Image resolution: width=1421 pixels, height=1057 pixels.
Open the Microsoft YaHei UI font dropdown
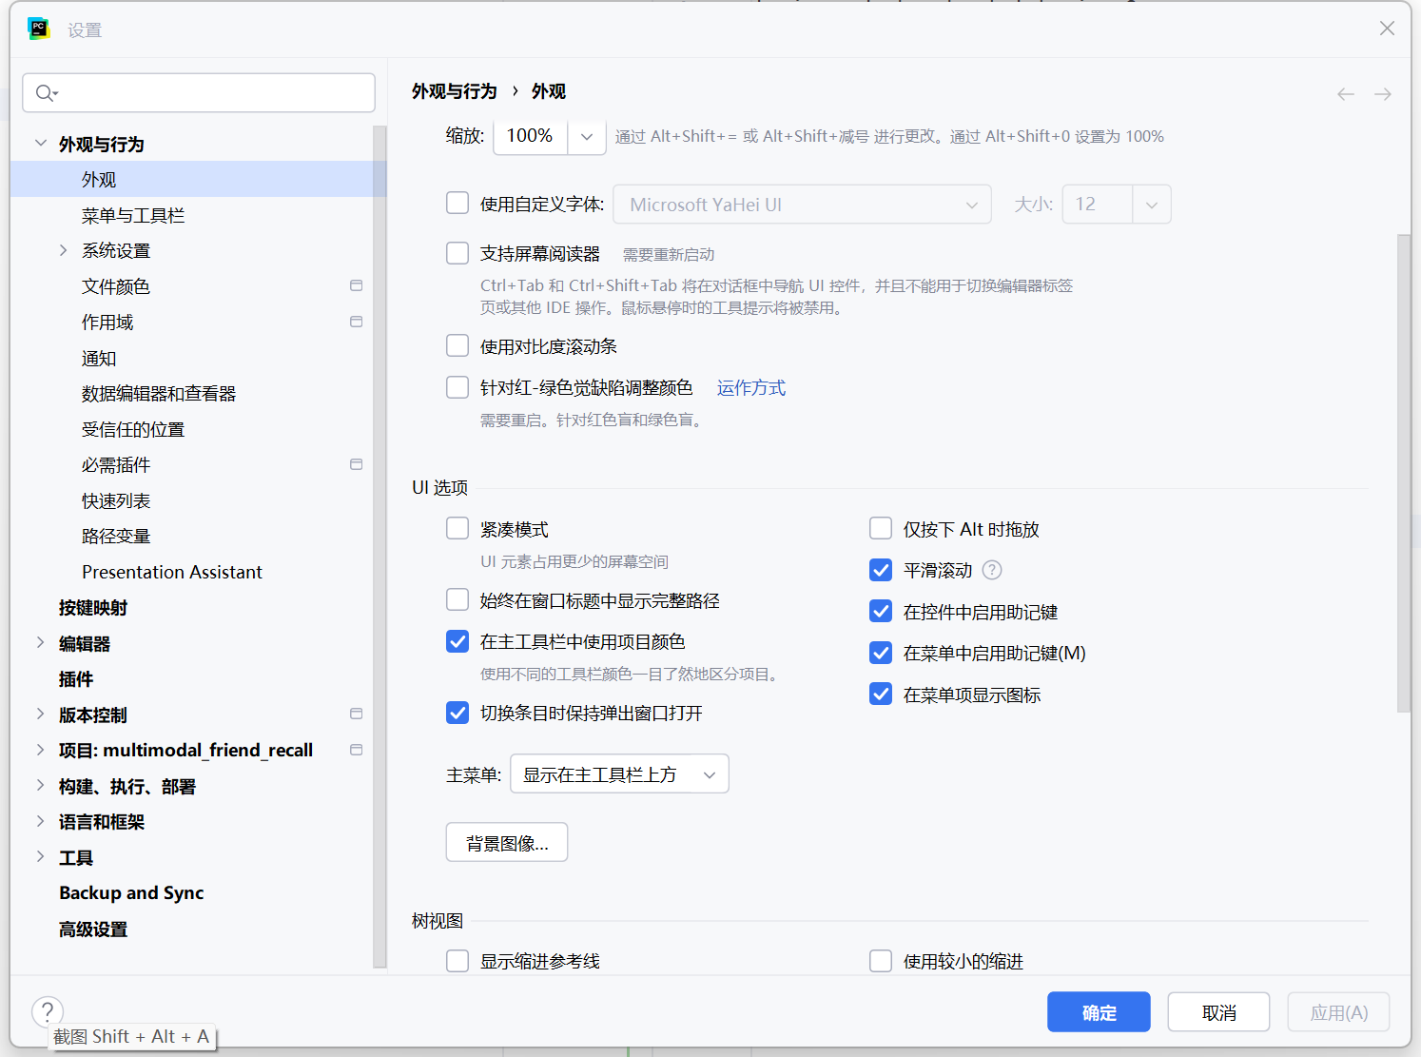click(x=803, y=205)
